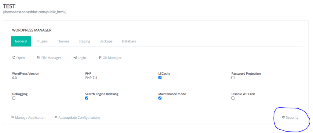This screenshot has height=133, width=313.
Task: Select the Staging tab
Action: point(84,41)
